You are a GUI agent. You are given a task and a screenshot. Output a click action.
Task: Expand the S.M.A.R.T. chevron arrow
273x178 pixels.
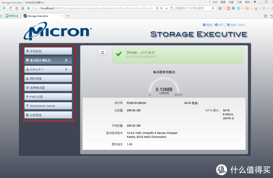tap(66, 69)
